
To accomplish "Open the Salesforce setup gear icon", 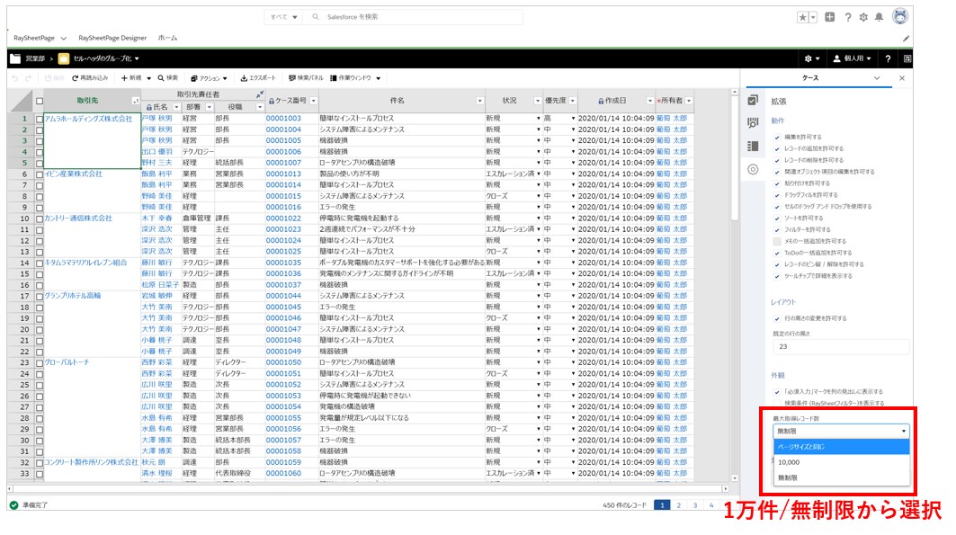I will point(863,17).
